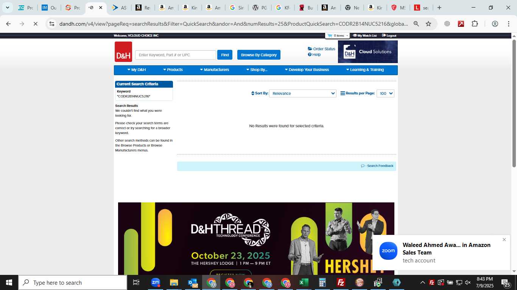Click the zoom magnifier icon in address bar

(x=416, y=24)
